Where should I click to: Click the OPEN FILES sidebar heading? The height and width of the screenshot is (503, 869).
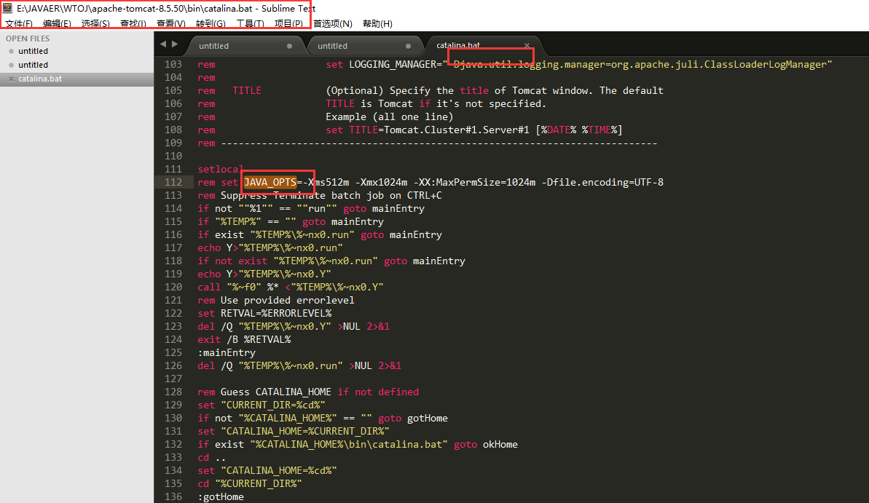click(x=28, y=39)
